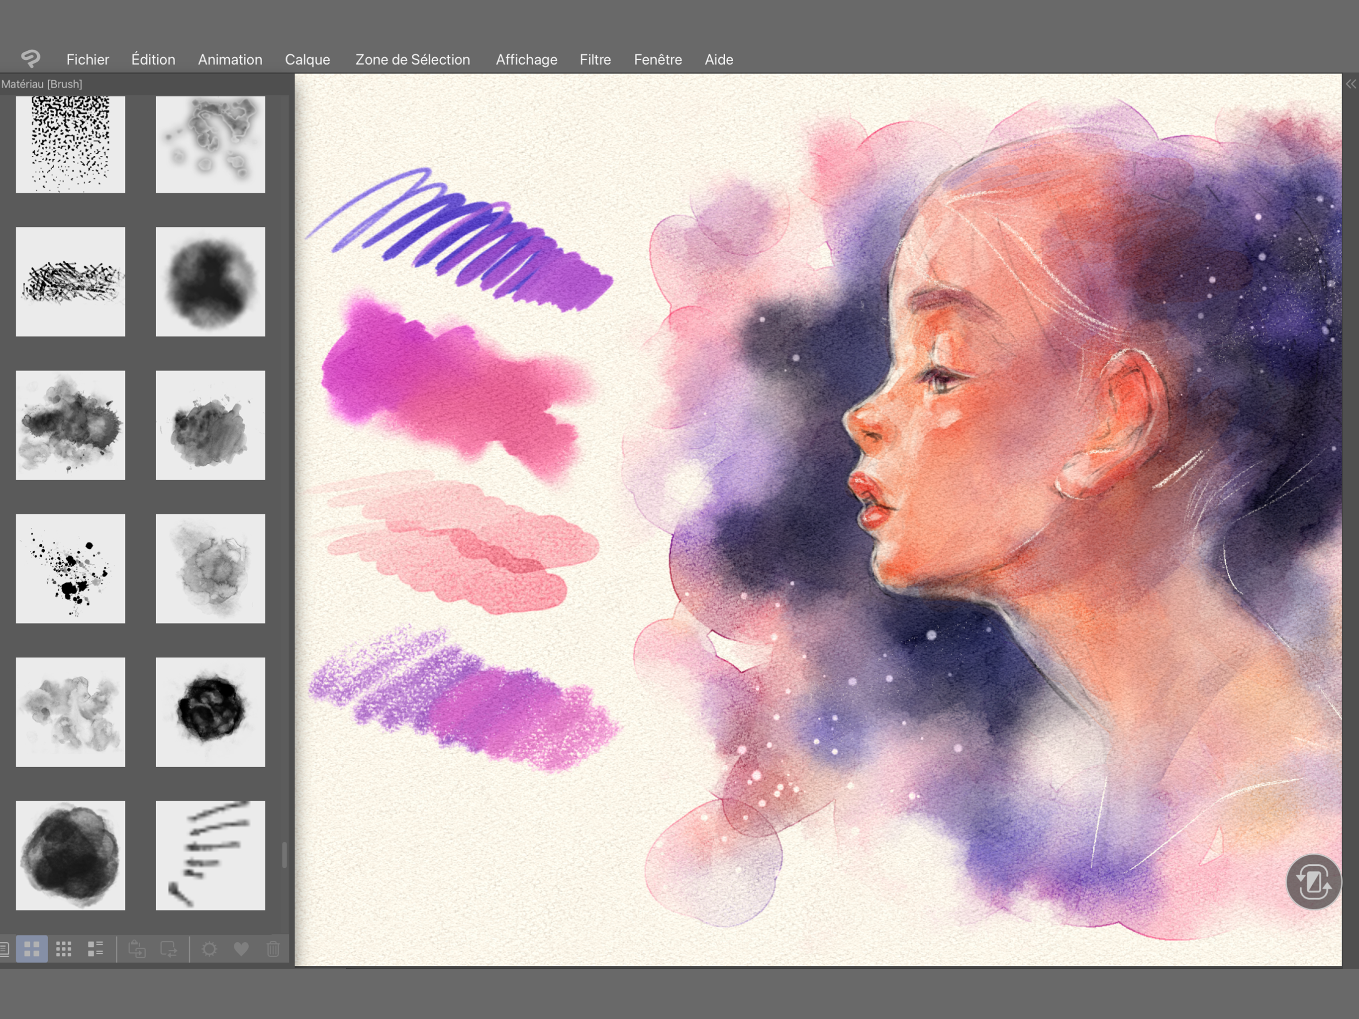The image size is (1359, 1019).
Task: Switch to thumbnail detail list view
Action: coord(96,949)
